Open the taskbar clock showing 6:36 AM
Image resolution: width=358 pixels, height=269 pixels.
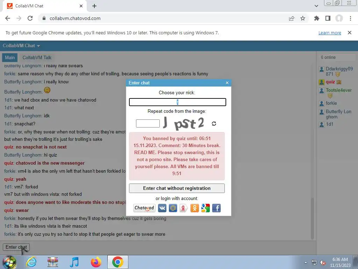click(x=340, y=262)
